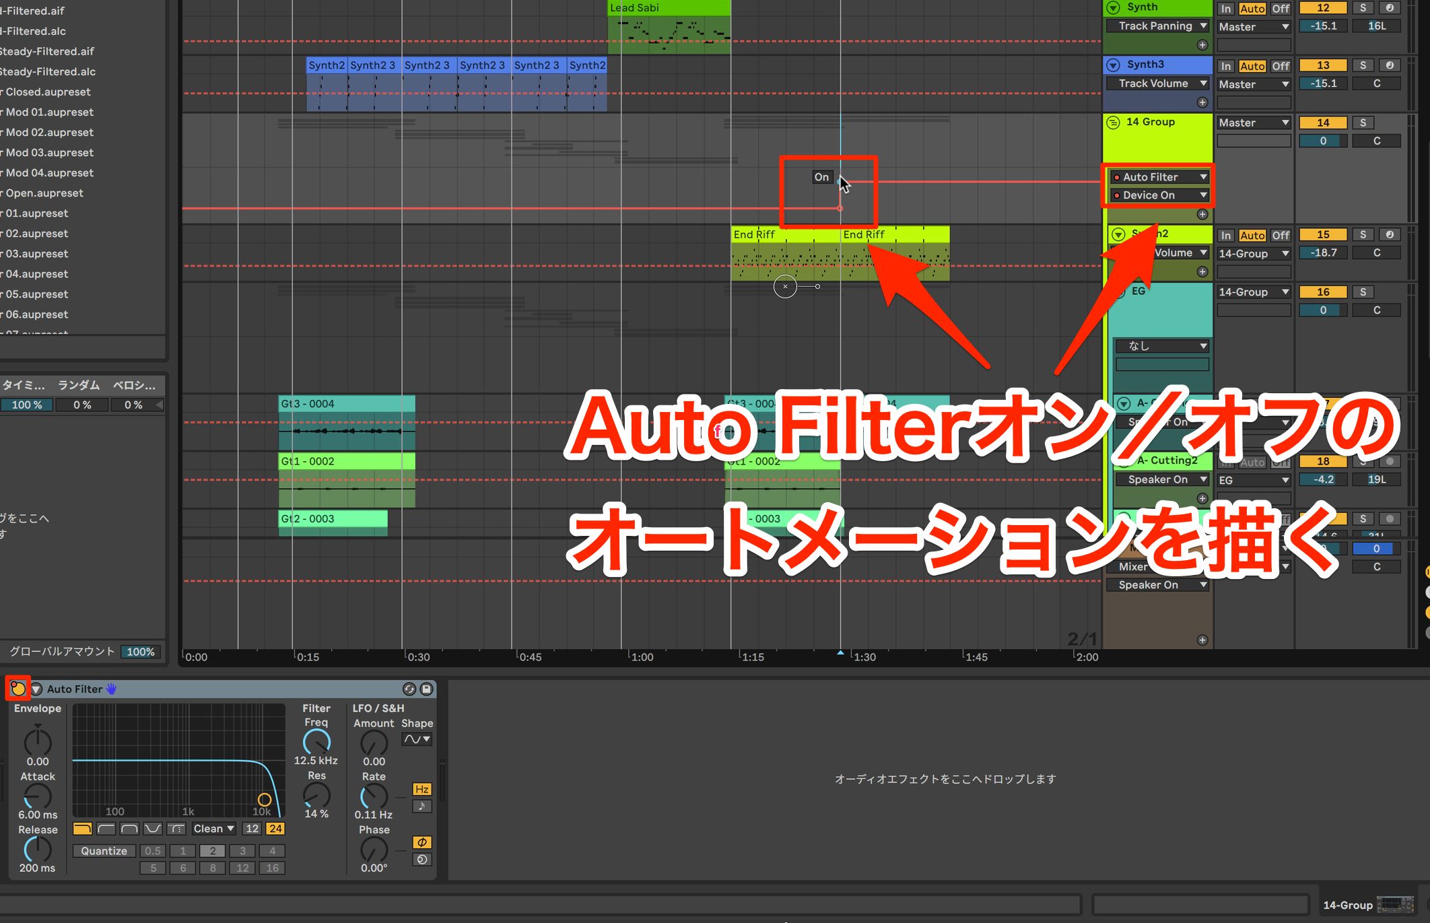Fold the Synth track
The width and height of the screenshot is (1430, 923).
(x=1114, y=7)
